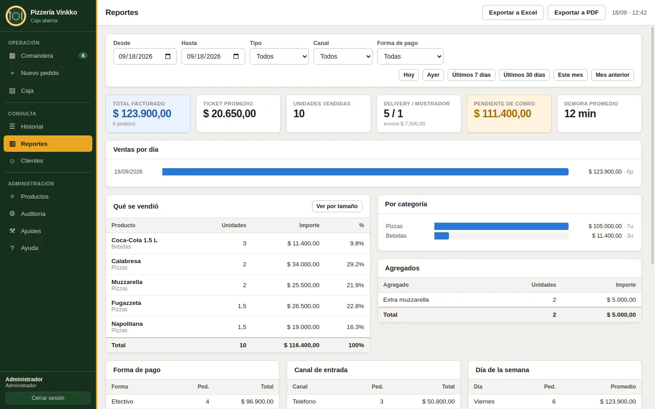Click the Comandera badge showing 6

(83, 55)
